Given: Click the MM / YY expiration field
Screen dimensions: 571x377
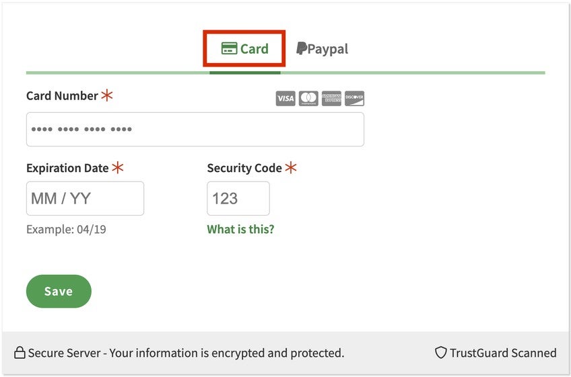Looking at the screenshot, I should [85, 198].
